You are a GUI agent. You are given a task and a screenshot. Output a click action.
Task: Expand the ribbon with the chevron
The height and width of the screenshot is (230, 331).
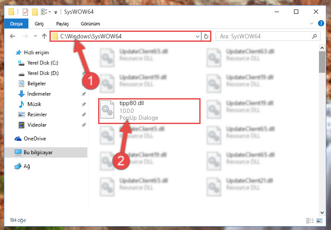coord(311,23)
